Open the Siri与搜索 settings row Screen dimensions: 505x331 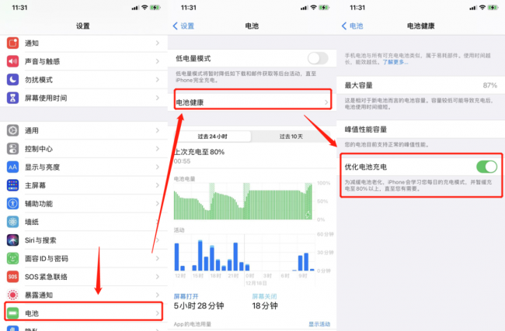click(x=84, y=240)
